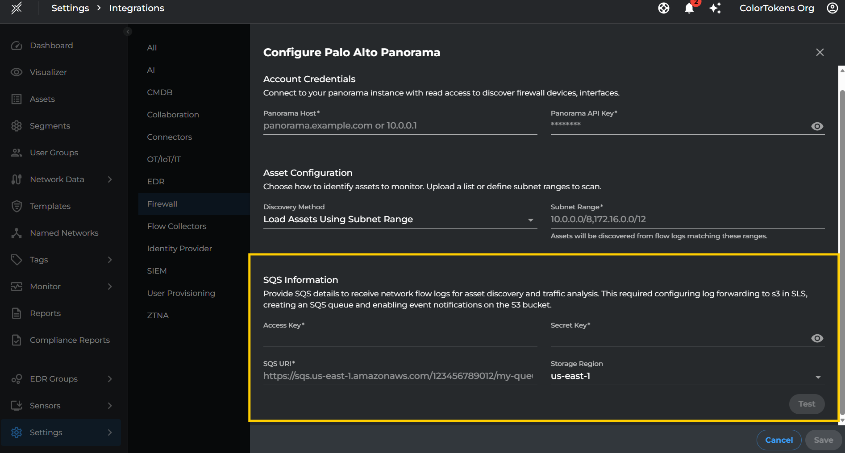Open the help globe icon
This screenshot has width=845, height=453.
pyautogui.click(x=663, y=8)
